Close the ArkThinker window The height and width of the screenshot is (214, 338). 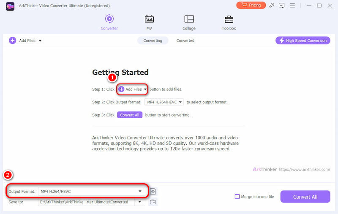(x=330, y=5)
